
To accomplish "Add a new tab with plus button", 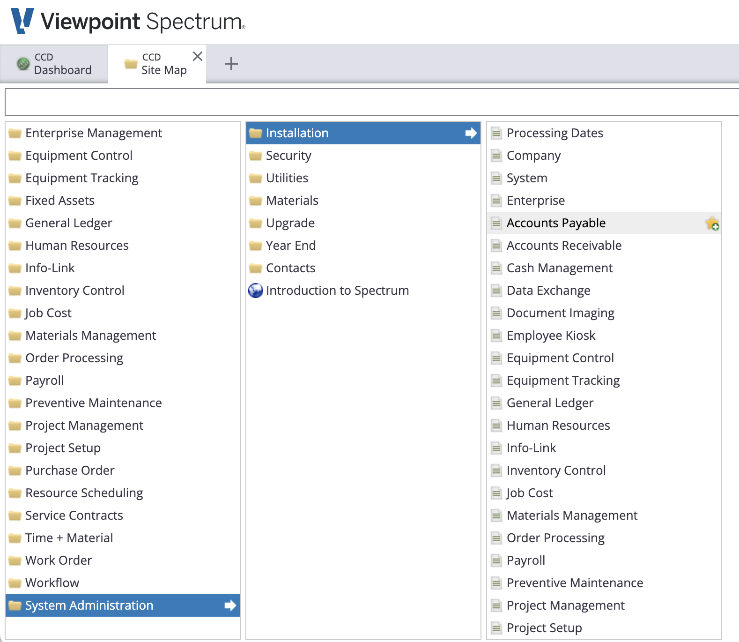I will [x=231, y=64].
